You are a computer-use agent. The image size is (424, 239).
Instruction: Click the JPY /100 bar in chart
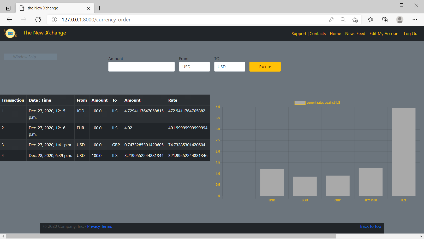pyautogui.click(x=371, y=182)
